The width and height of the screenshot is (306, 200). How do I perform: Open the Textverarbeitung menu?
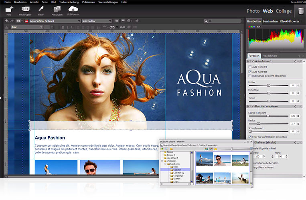click(69, 2)
